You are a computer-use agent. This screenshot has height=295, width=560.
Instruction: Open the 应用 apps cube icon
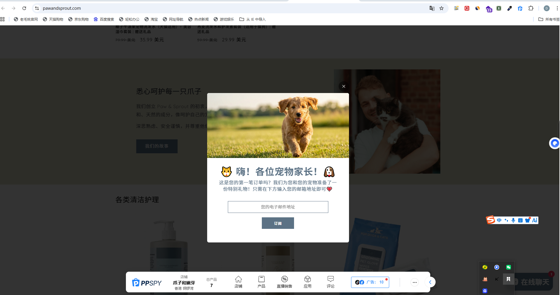tap(307, 282)
